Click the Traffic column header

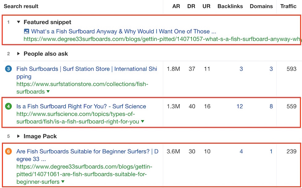288,6
